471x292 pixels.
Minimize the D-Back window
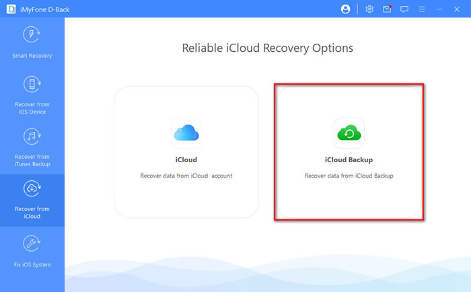coord(441,9)
